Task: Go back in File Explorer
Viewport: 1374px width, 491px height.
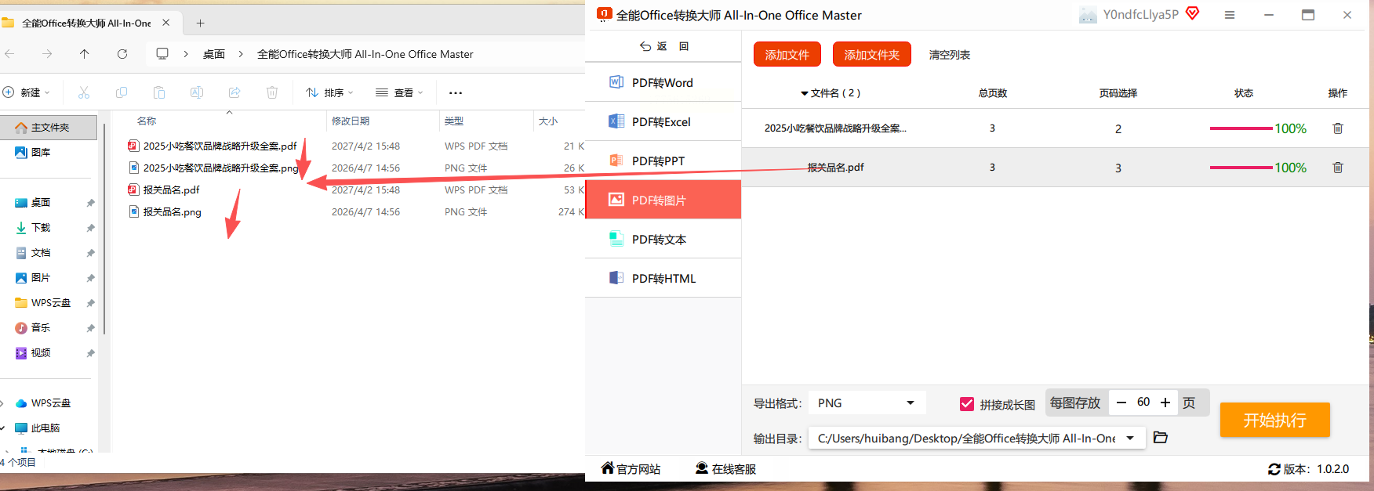Action: (9, 54)
